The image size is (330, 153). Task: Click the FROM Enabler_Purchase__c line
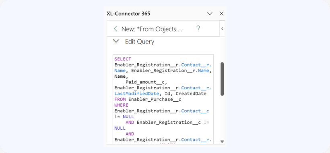tap(148, 99)
